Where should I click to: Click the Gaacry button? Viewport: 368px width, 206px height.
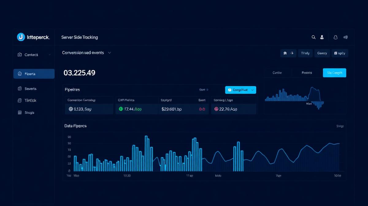[322, 53]
